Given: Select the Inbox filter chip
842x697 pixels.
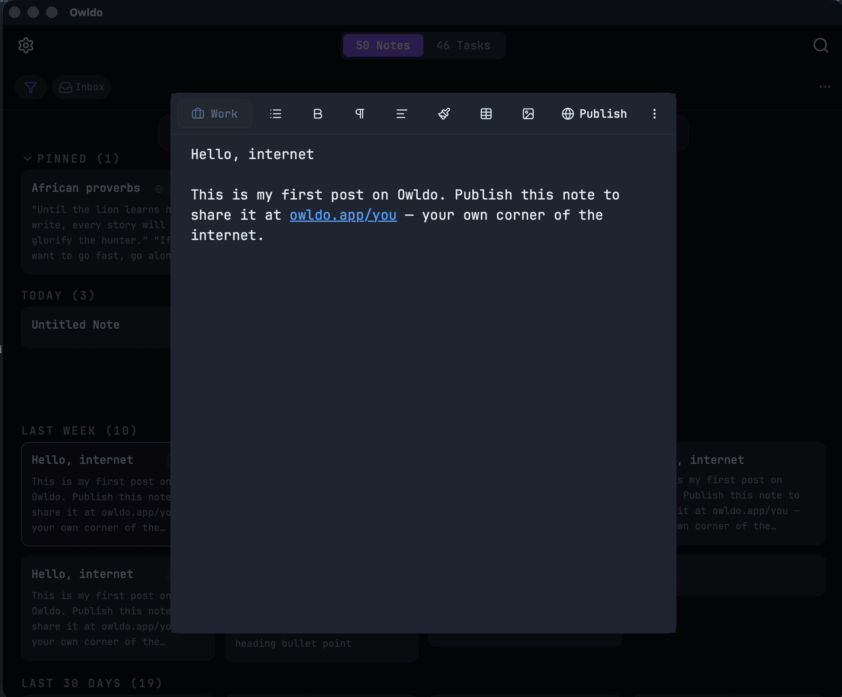Looking at the screenshot, I should coord(81,87).
